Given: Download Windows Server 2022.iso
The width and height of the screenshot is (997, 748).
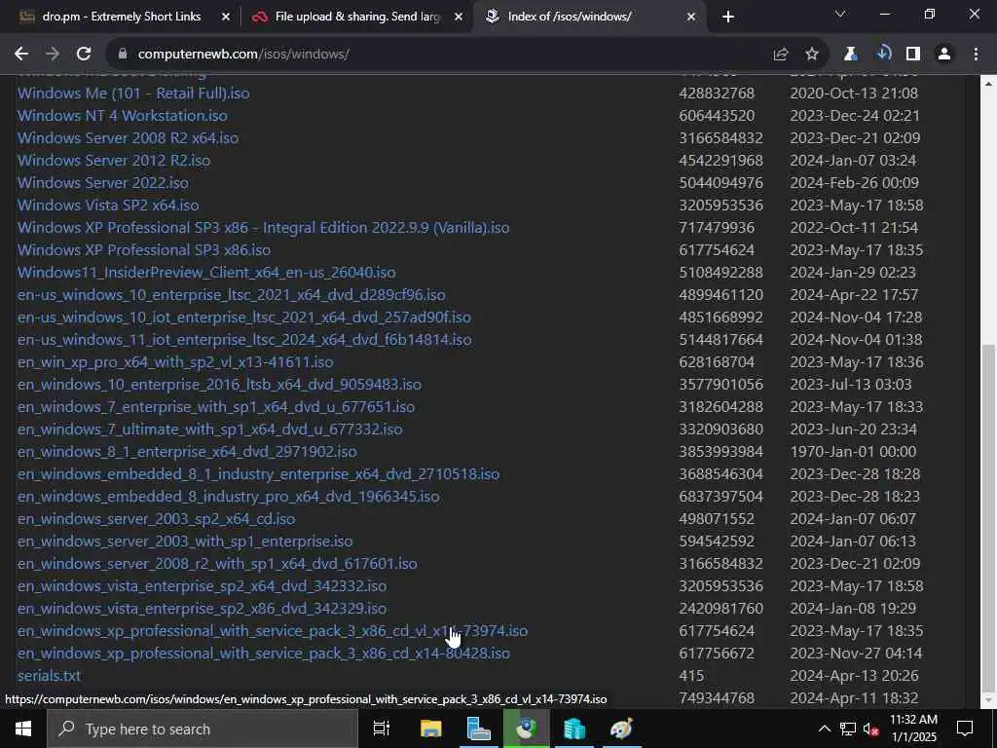Looking at the screenshot, I should point(103,183).
